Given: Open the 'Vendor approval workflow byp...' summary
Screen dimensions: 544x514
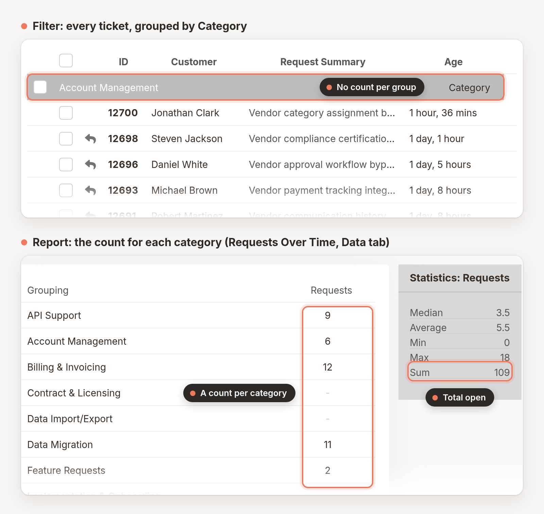Looking at the screenshot, I should [322, 165].
